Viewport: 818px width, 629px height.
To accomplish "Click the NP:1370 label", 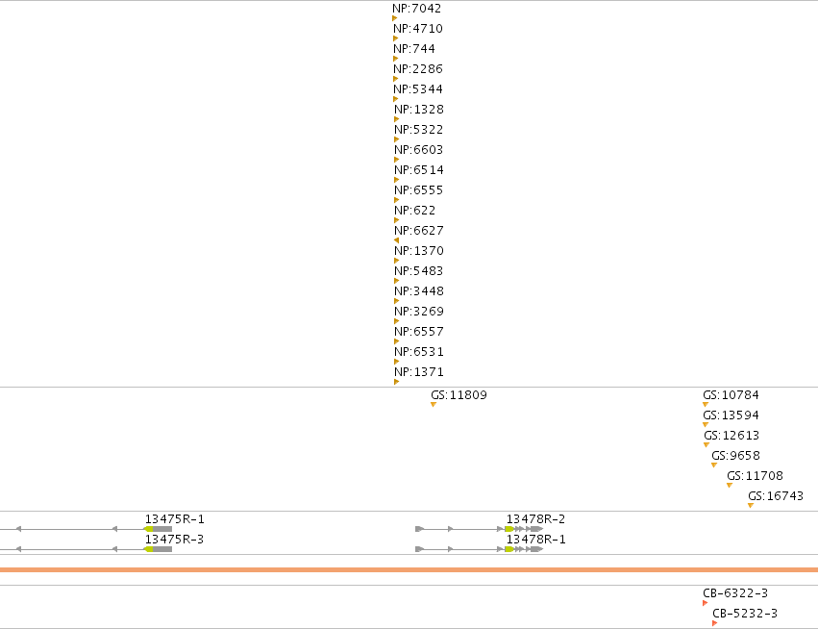I will click(419, 251).
